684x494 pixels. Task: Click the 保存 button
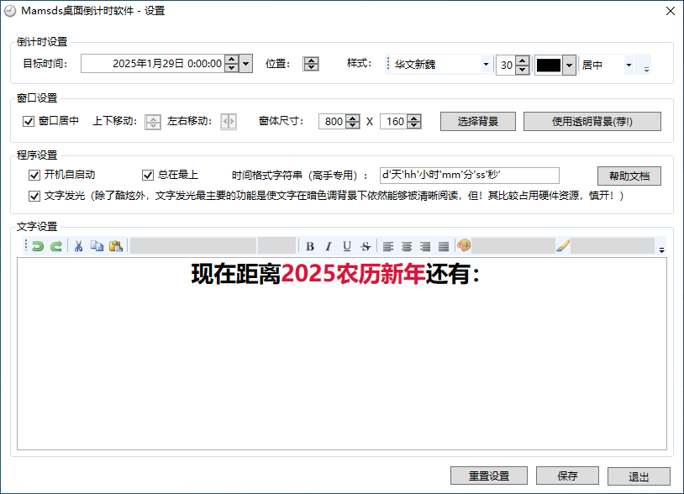pyautogui.click(x=567, y=476)
